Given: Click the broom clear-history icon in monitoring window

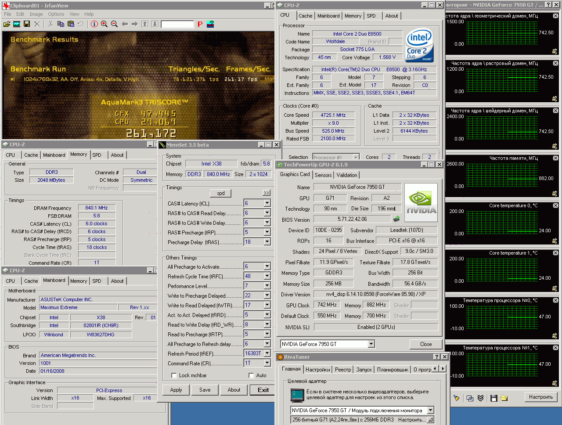Looking at the screenshot, I should 457,398.
